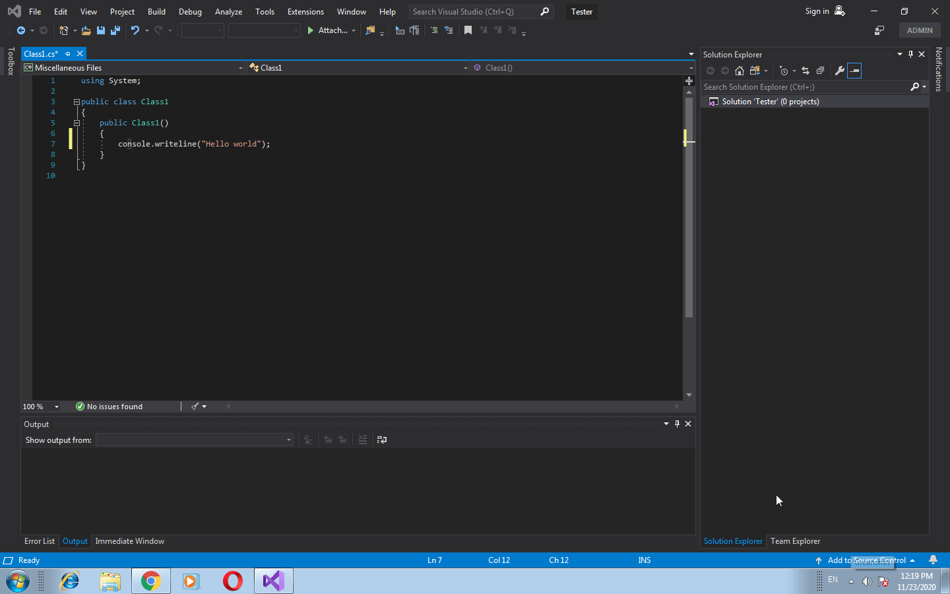Toggle the Solution Explorer pin icon
This screenshot has height=594, width=950.
[x=910, y=54]
